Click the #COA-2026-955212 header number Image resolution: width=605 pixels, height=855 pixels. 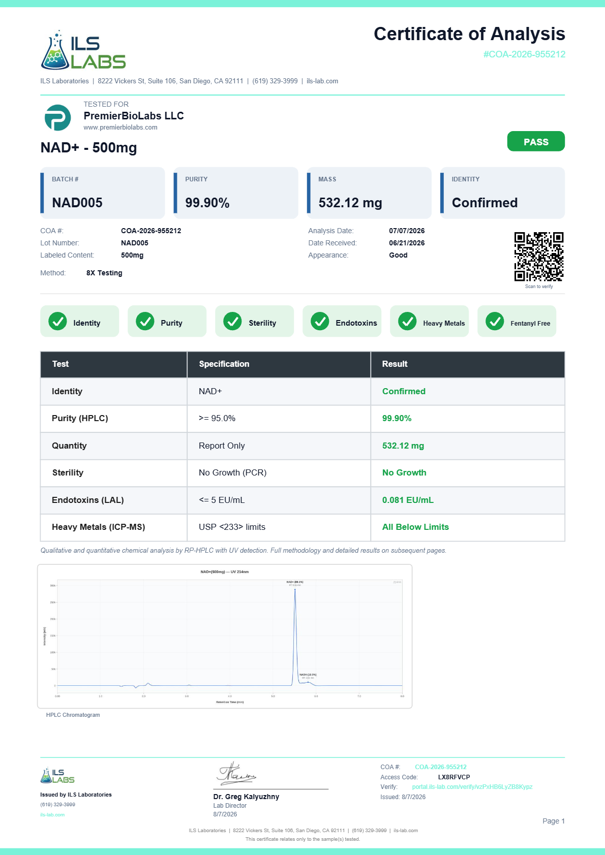524,54
